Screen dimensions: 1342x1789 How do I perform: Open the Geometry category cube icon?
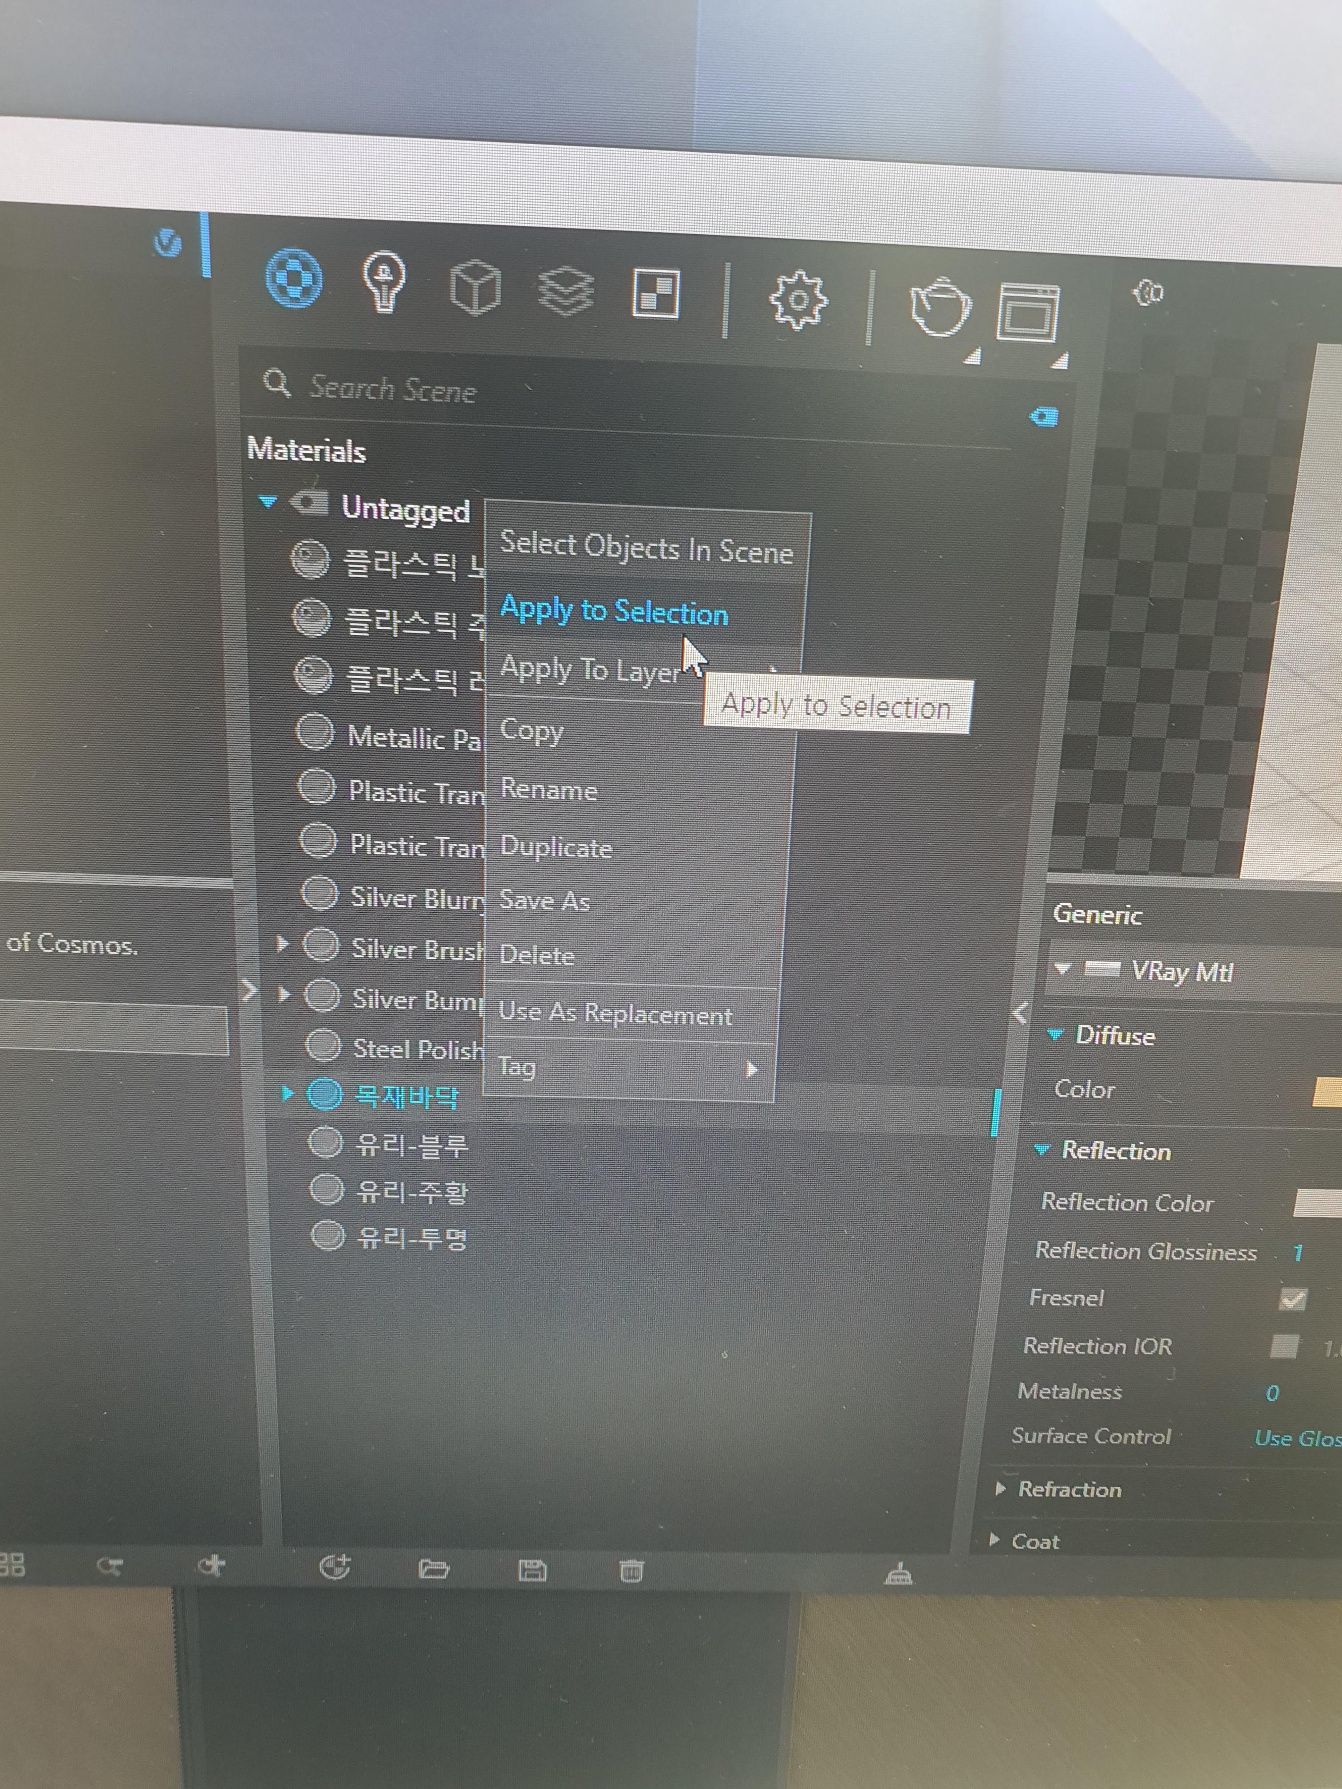pos(475,286)
